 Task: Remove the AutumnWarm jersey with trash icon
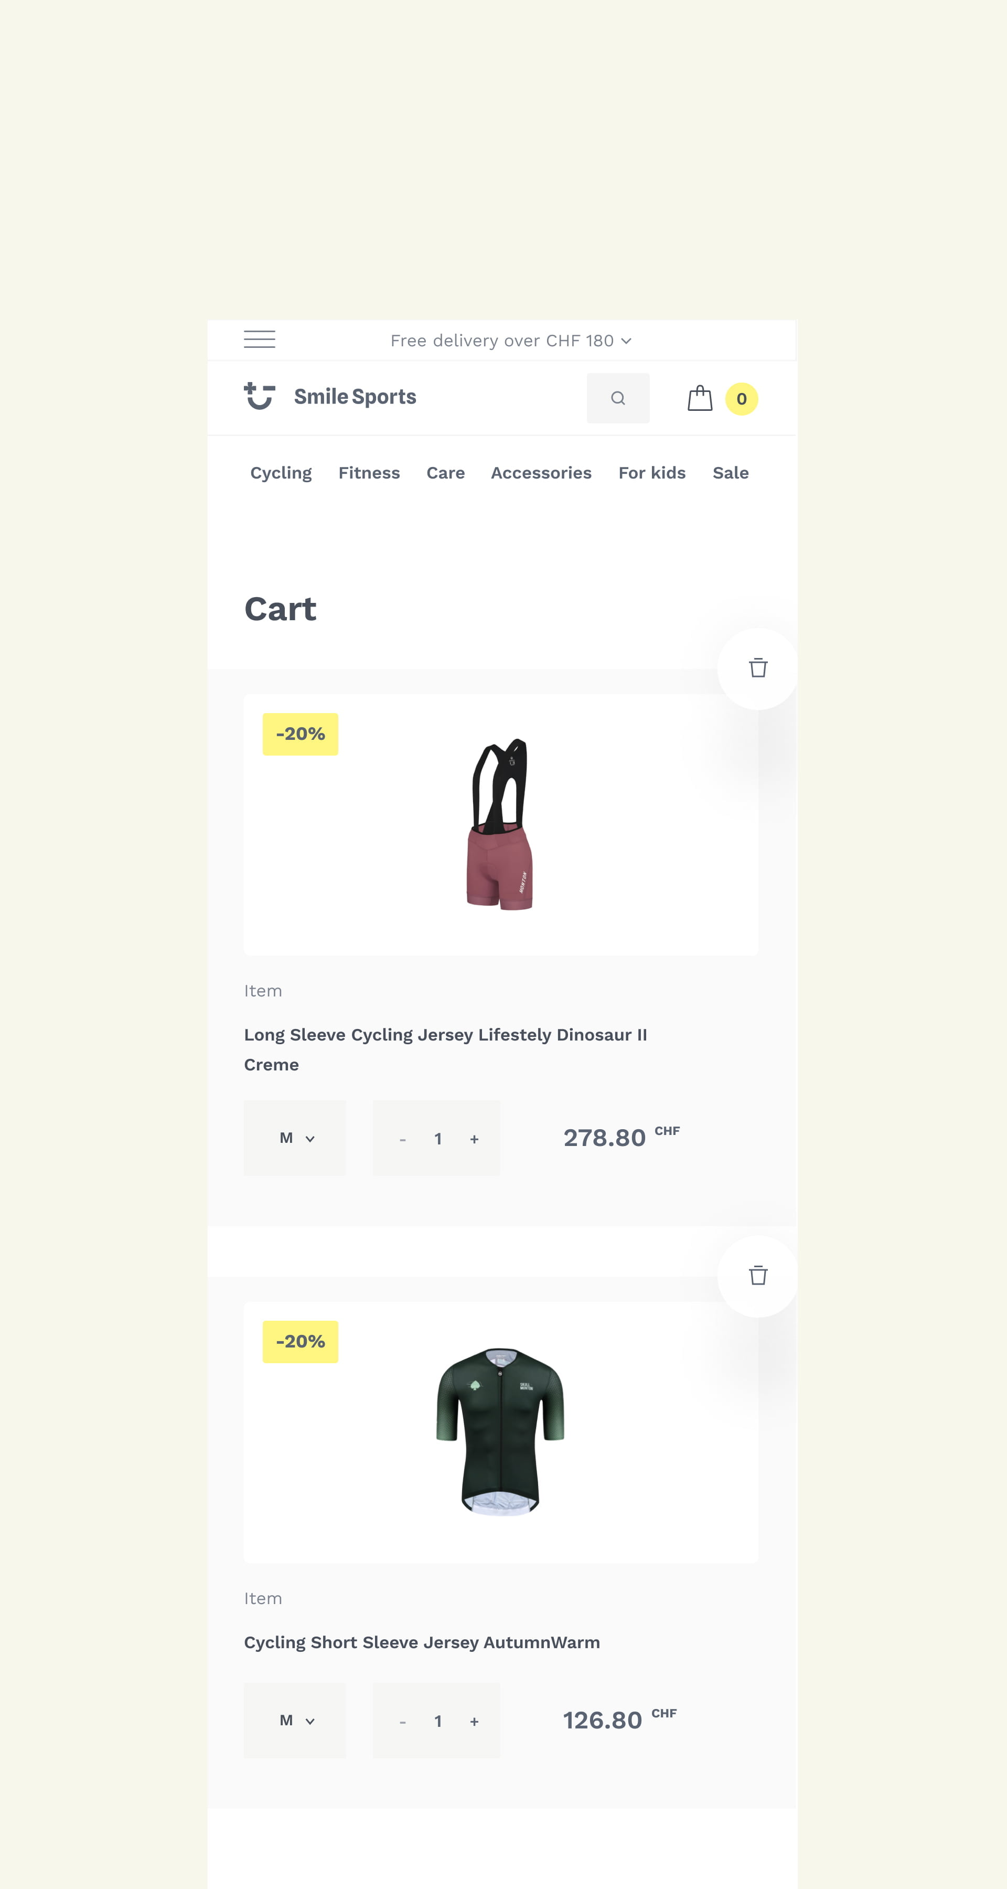click(x=758, y=1276)
